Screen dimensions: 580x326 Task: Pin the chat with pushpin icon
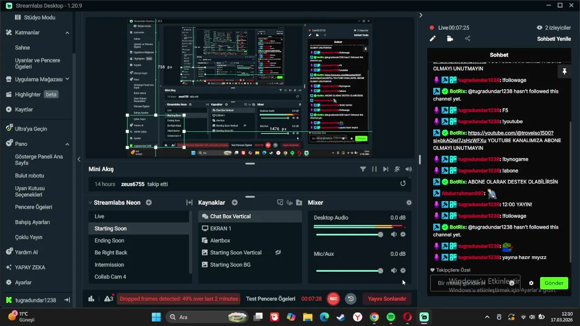tap(564, 72)
